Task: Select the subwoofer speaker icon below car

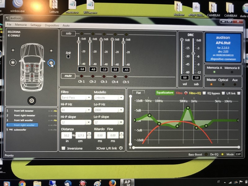Action: (x=32, y=100)
